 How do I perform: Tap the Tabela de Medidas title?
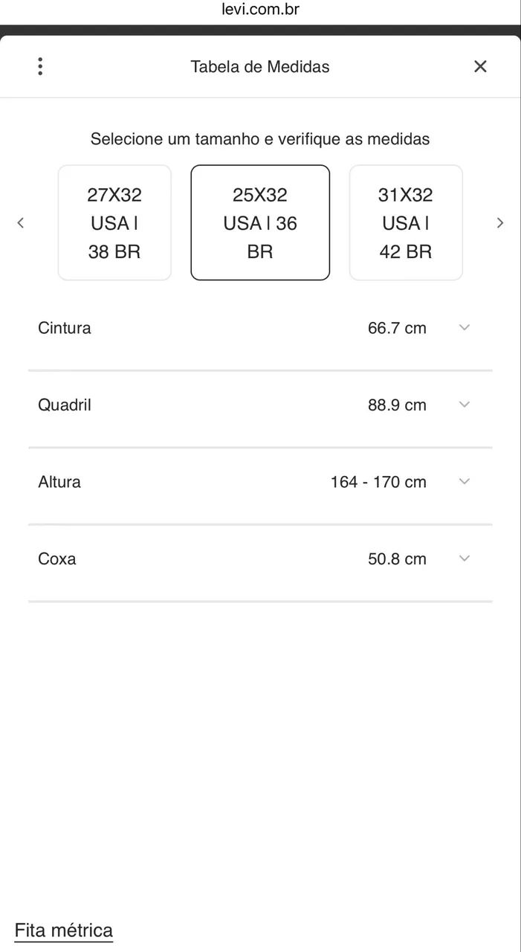[x=260, y=66]
